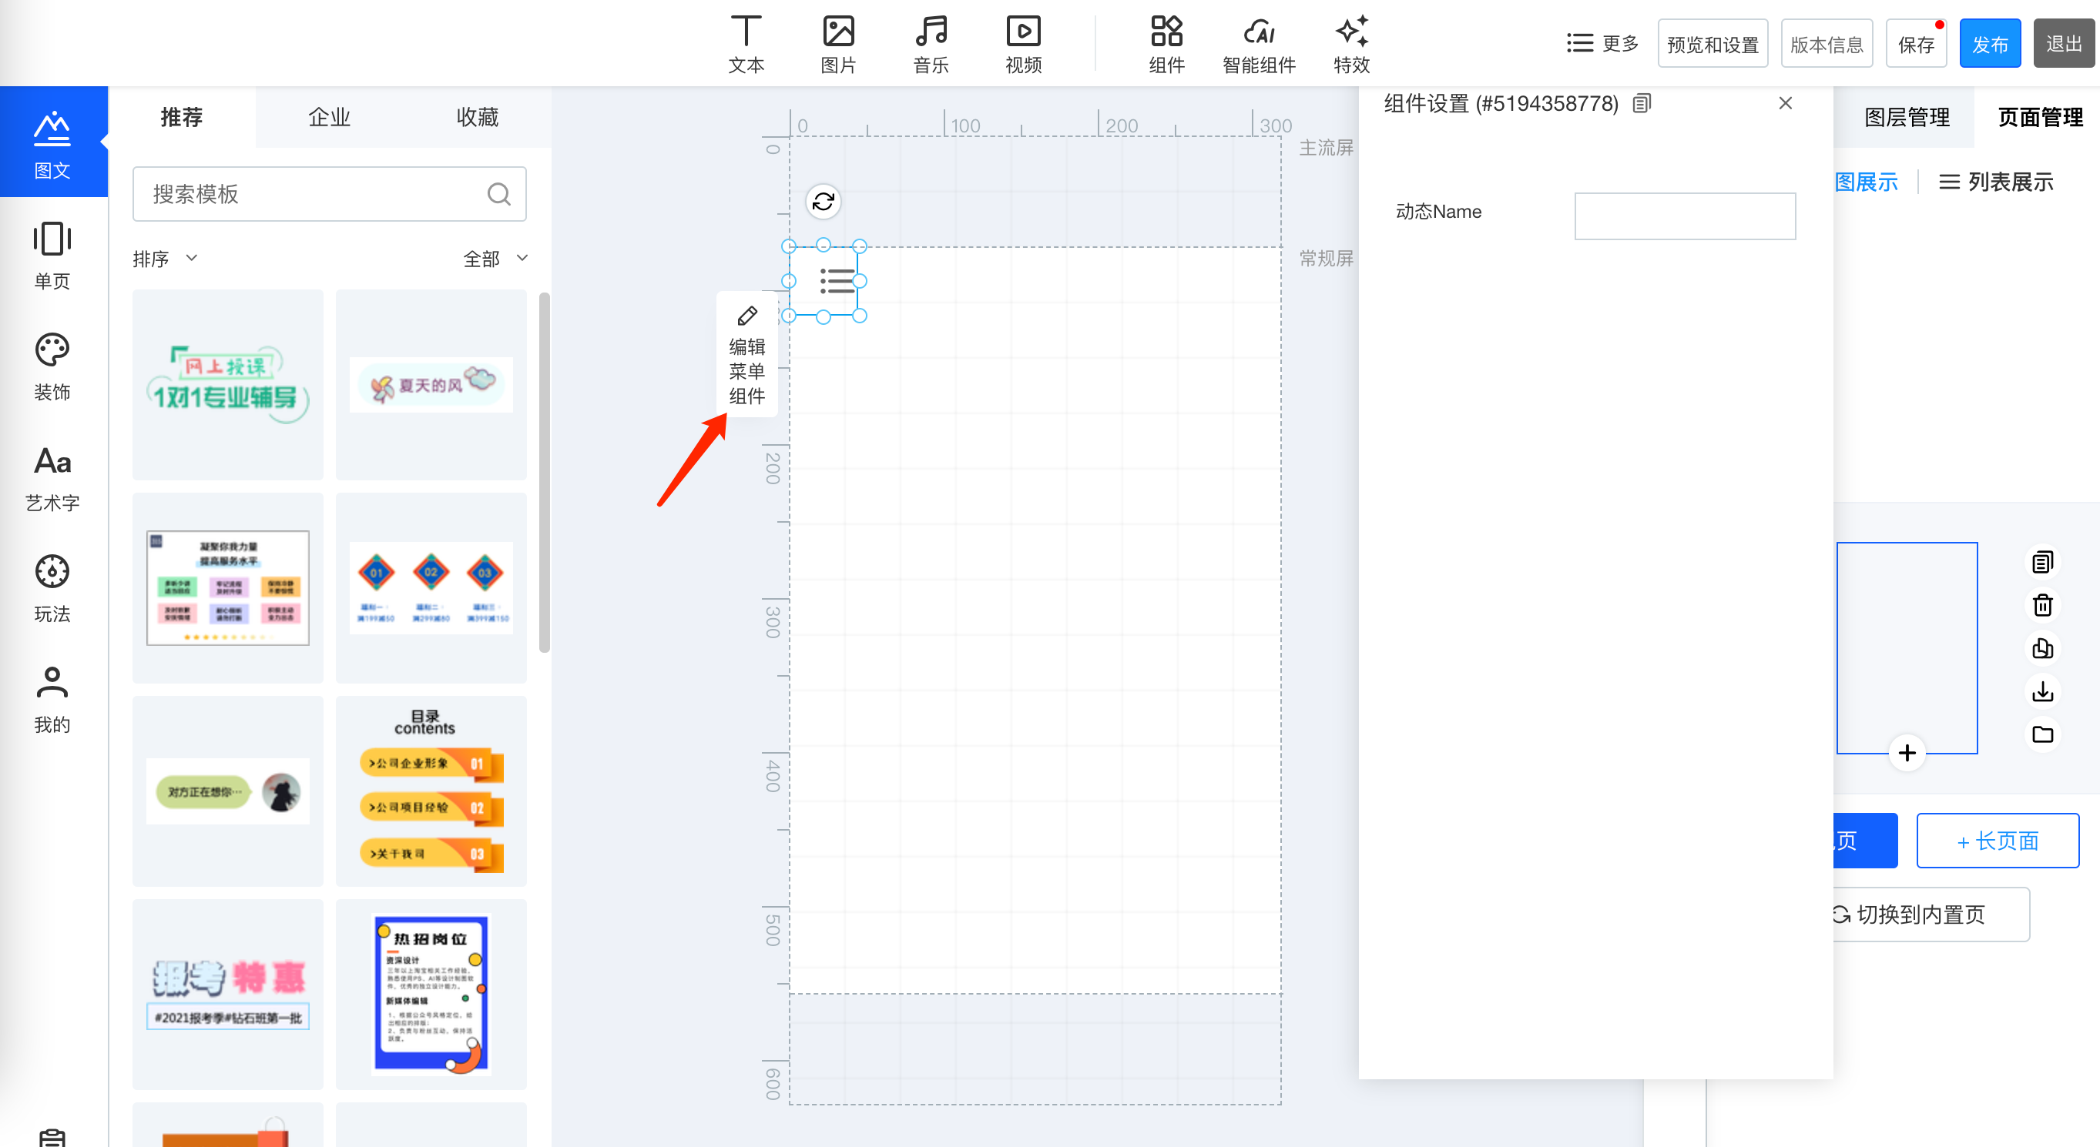
Task: Pick the 1对1专业辅导 template thumbnail
Action: point(228,384)
